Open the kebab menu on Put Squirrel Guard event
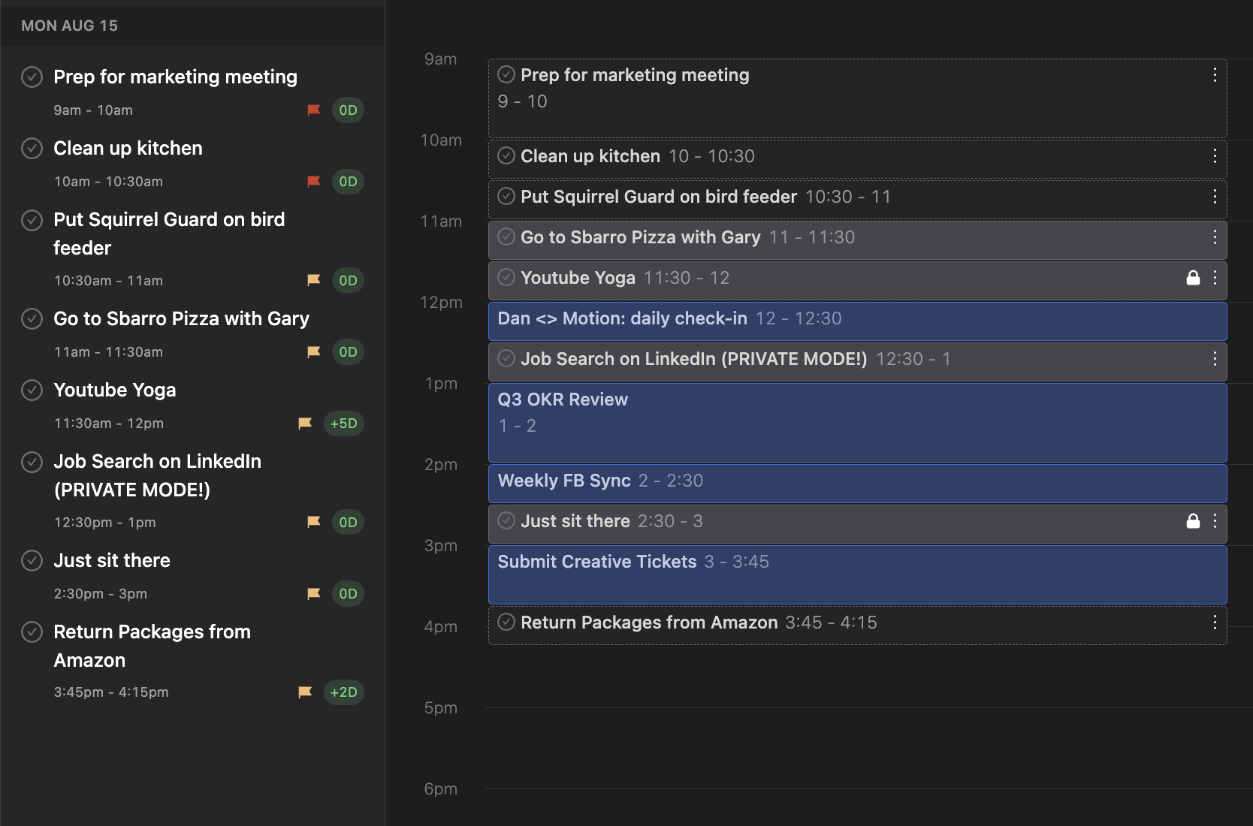 coord(1215,197)
